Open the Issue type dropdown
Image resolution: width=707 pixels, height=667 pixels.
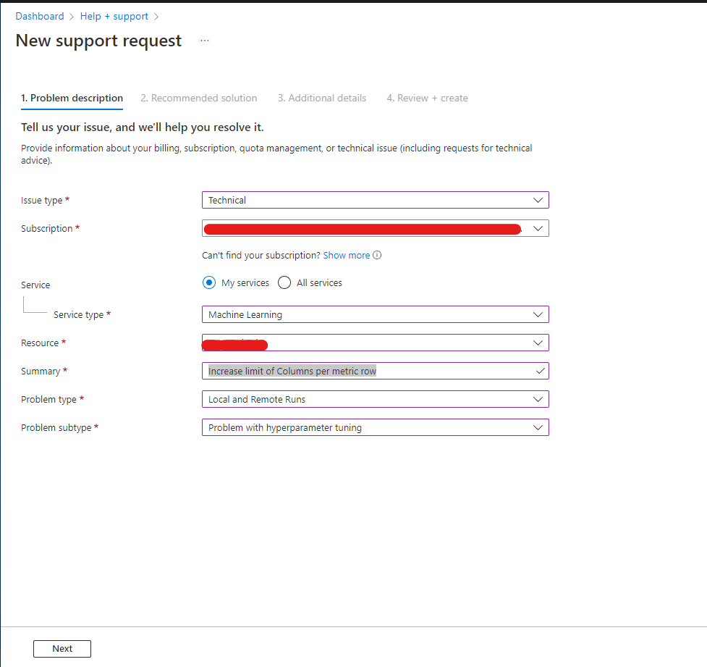[538, 200]
